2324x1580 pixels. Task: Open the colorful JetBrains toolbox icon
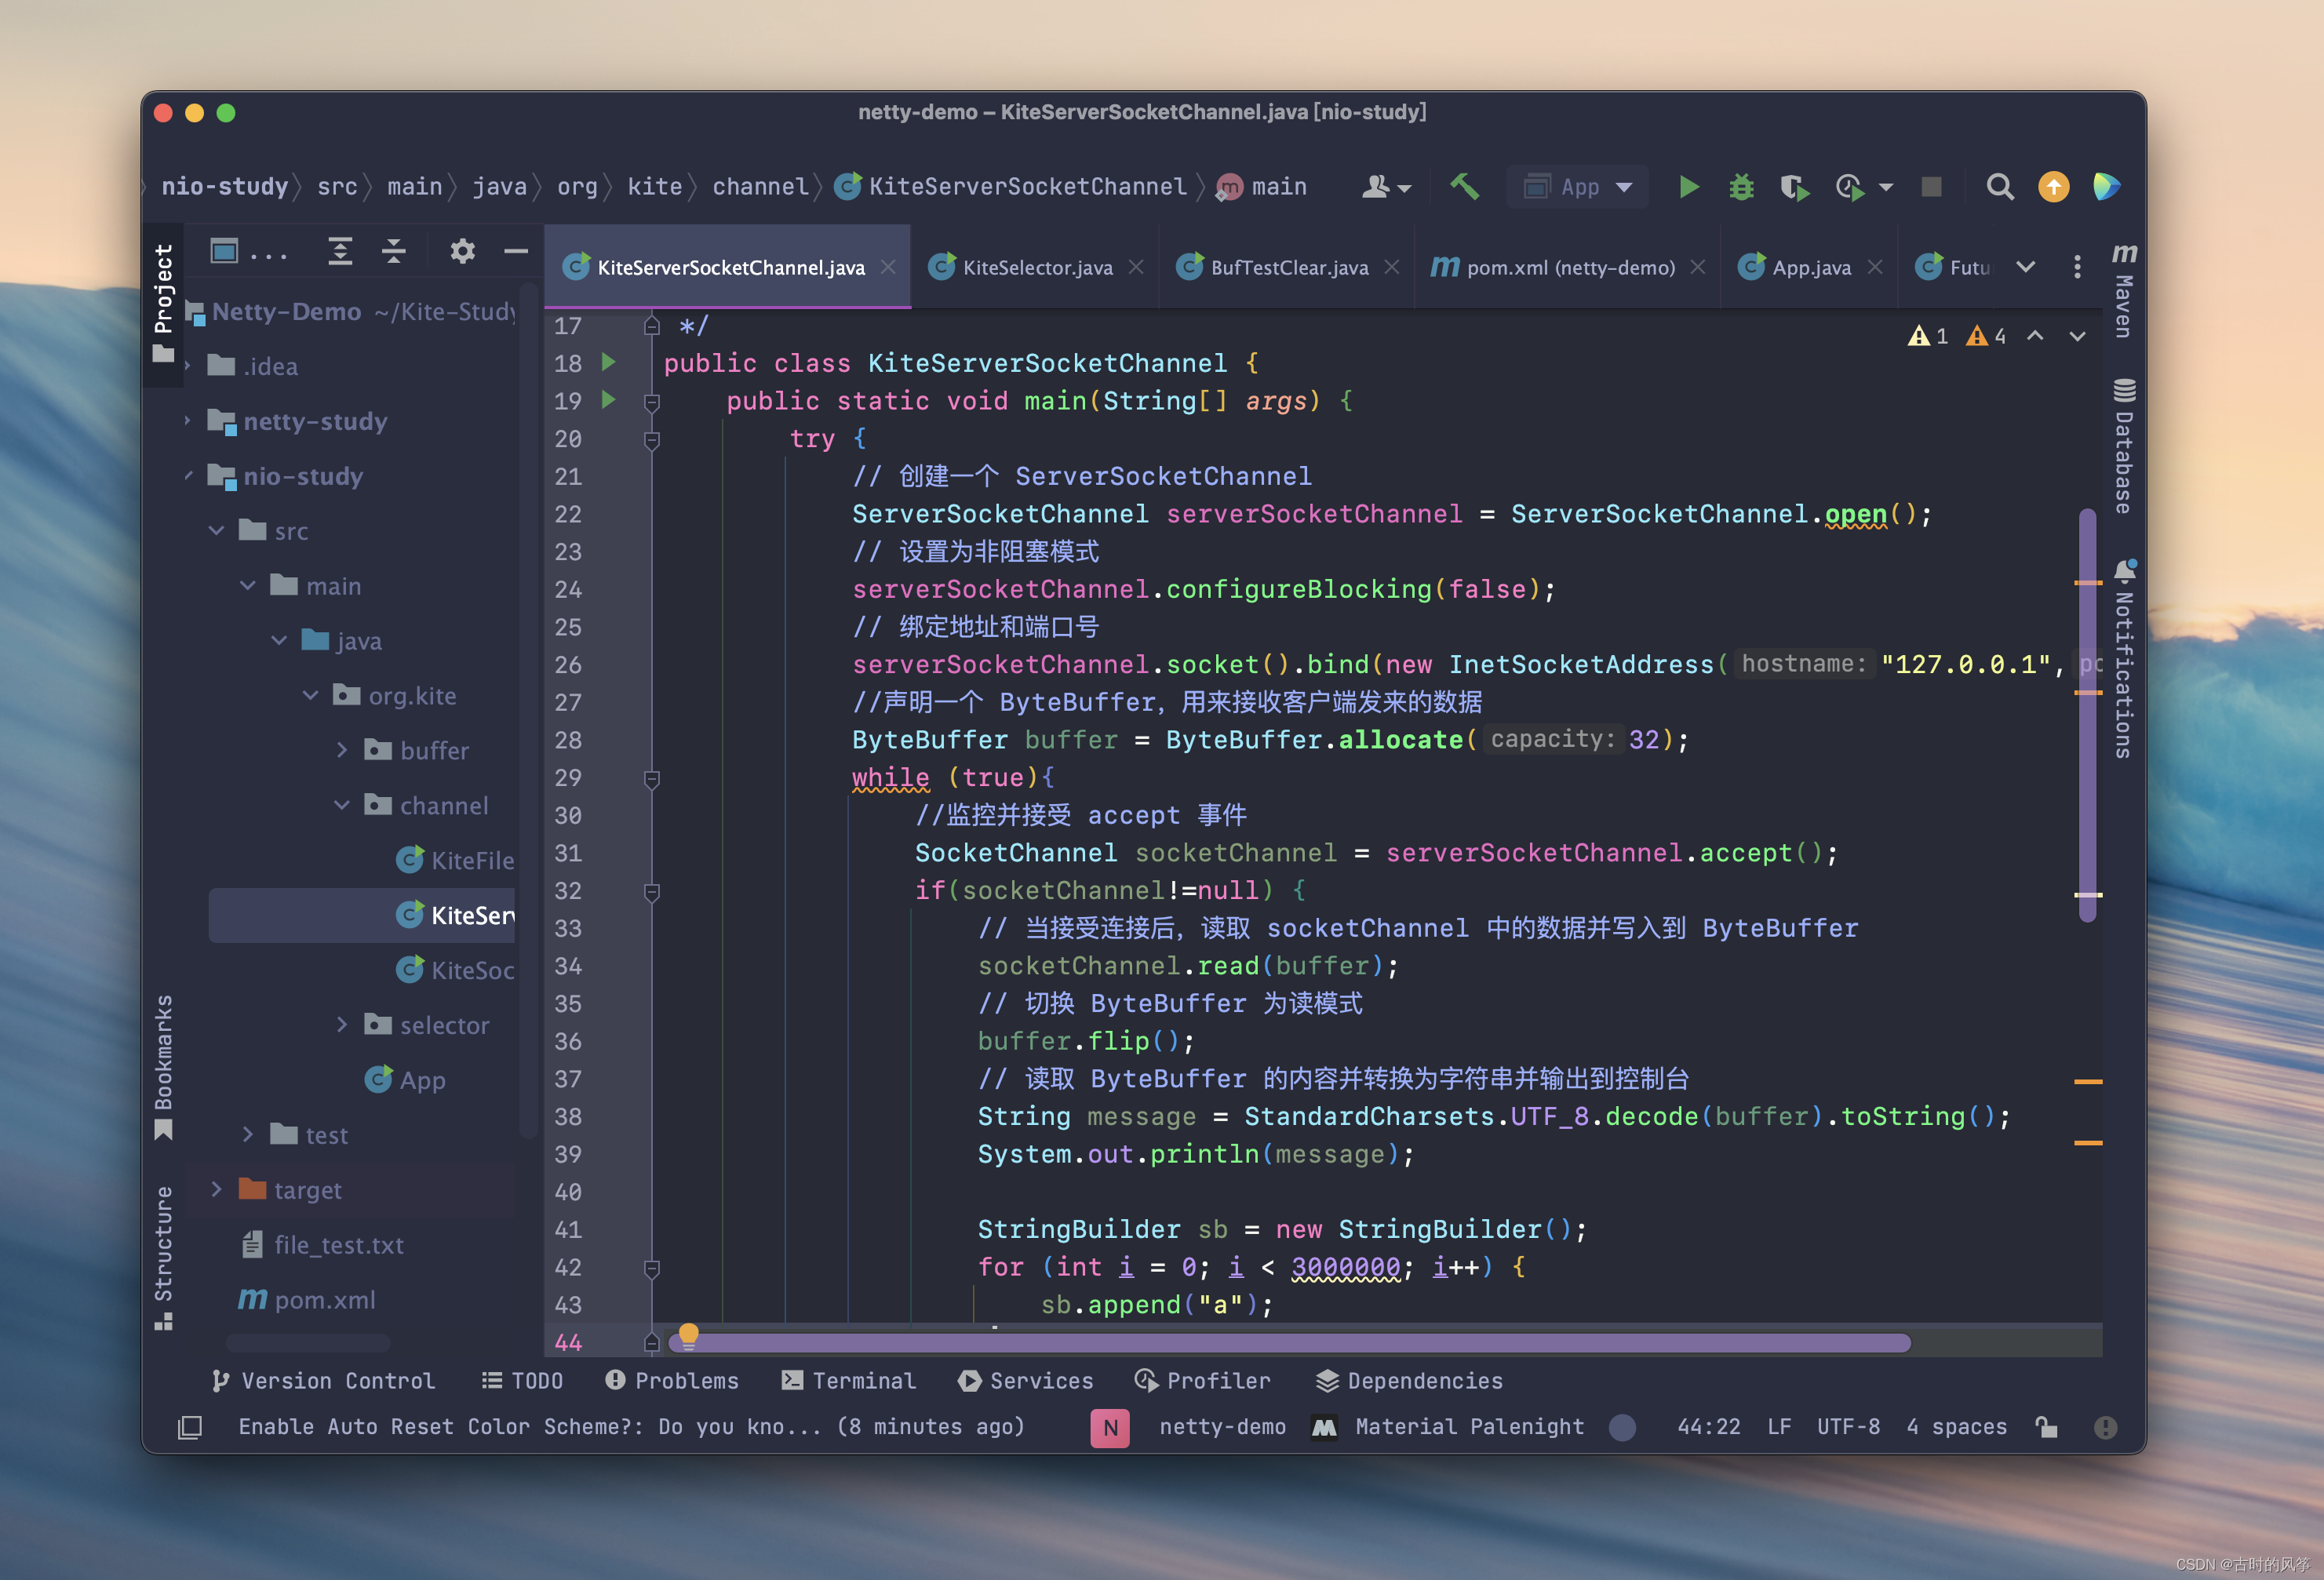(2106, 187)
